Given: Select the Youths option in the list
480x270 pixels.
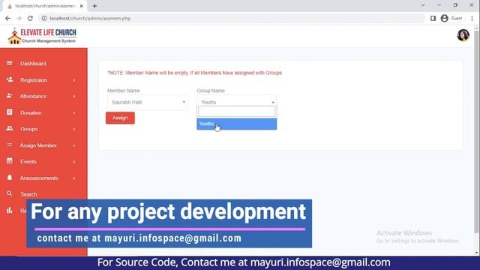Looking at the screenshot, I should (237, 124).
